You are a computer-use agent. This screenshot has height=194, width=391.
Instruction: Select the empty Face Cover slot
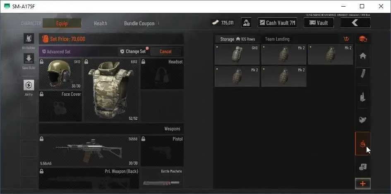[60, 107]
